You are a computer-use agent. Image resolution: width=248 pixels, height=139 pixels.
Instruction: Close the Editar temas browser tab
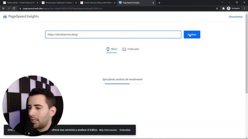(38, 3)
